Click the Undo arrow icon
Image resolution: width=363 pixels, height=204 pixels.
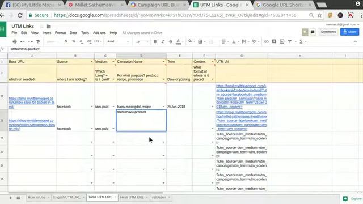(23, 41)
